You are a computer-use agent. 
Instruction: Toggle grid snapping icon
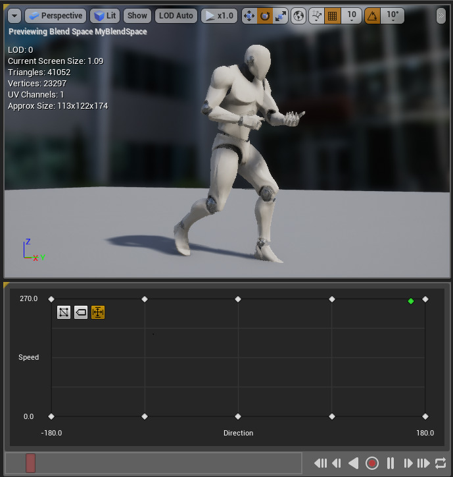(x=332, y=16)
